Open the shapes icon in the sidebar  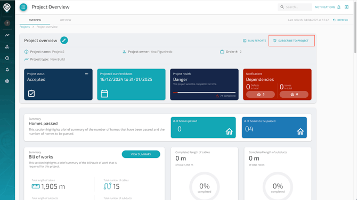pos(7,47)
